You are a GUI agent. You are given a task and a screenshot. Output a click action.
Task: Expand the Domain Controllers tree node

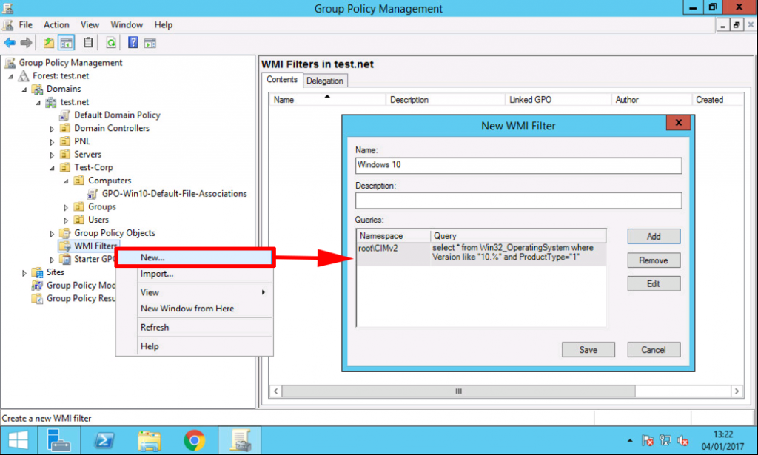tap(53, 129)
